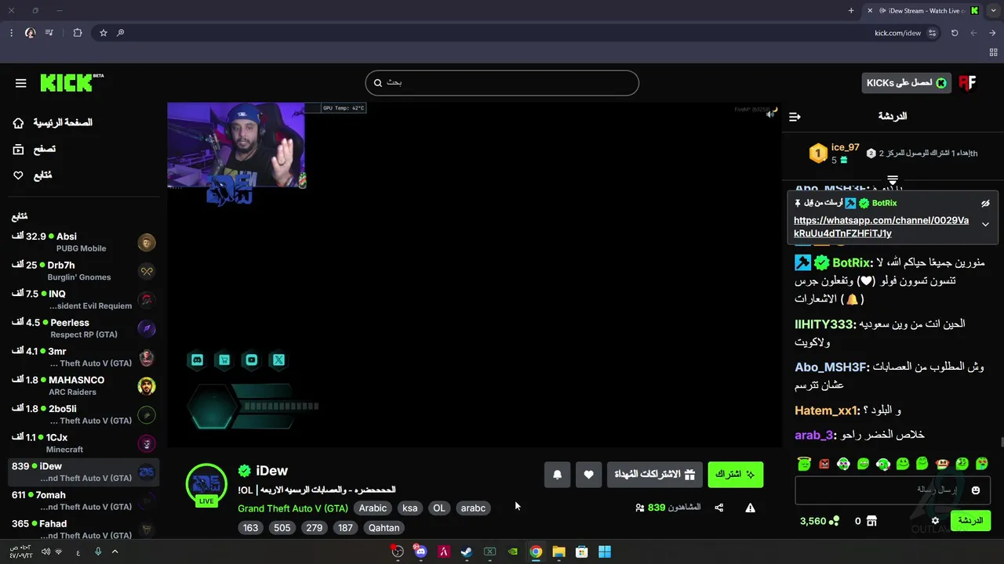This screenshot has width=1004, height=564.
Task: Open the emoji picker in chat input
Action: [x=976, y=490]
